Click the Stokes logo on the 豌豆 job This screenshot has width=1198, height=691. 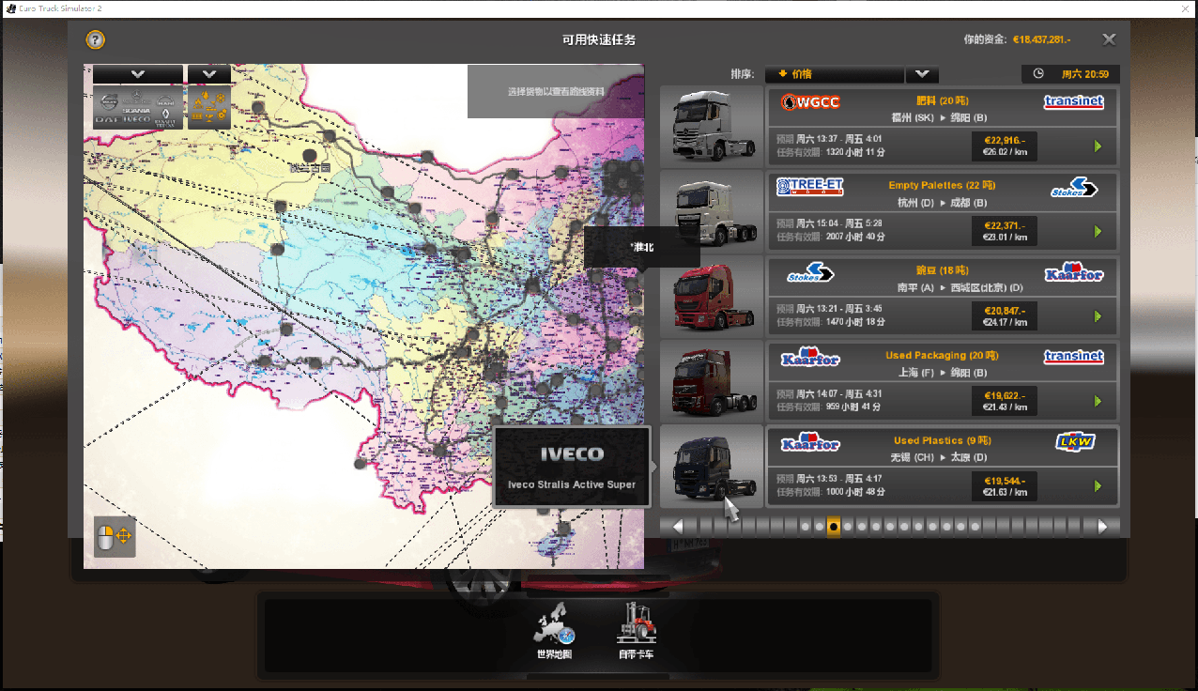[x=808, y=272]
